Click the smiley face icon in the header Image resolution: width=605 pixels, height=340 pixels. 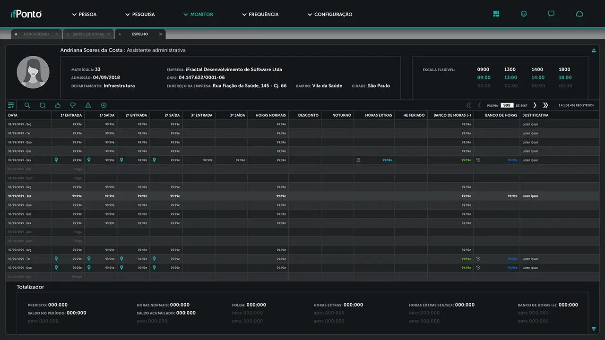click(x=524, y=14)
